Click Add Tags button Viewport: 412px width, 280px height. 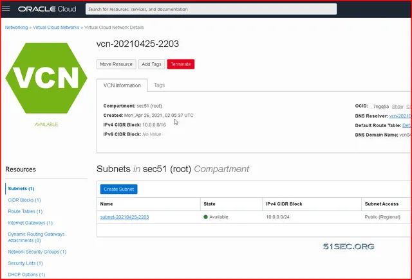(x=151, y=64)
